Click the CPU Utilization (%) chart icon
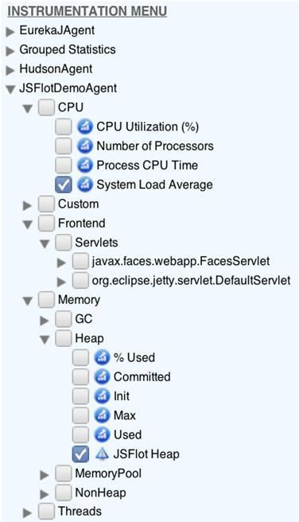 pyautogui.click(x=85, y=127)
